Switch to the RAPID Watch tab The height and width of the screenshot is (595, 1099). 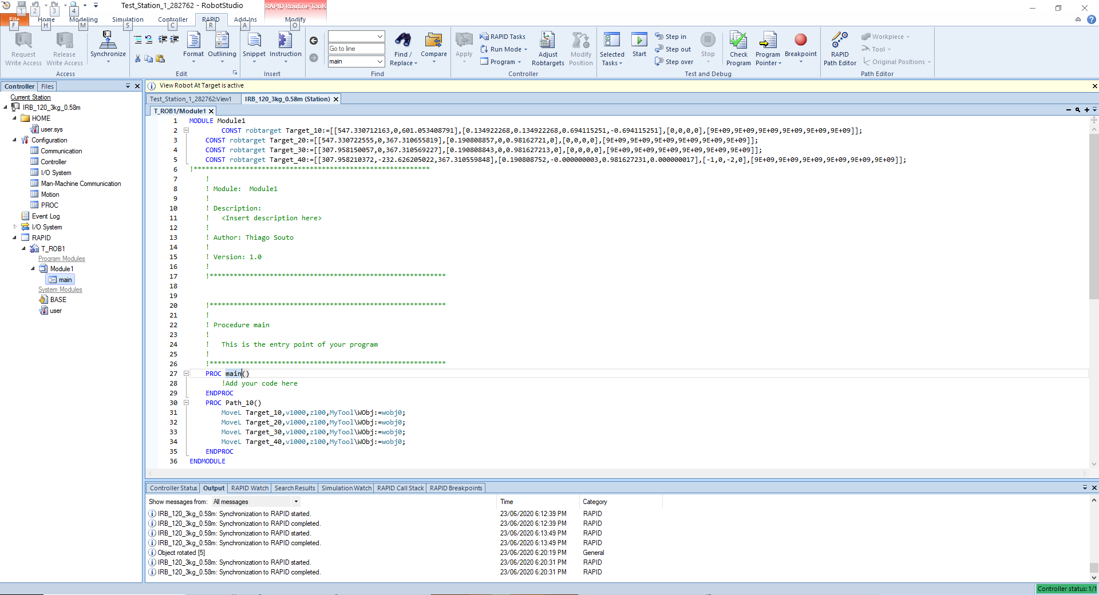[250, 488]
